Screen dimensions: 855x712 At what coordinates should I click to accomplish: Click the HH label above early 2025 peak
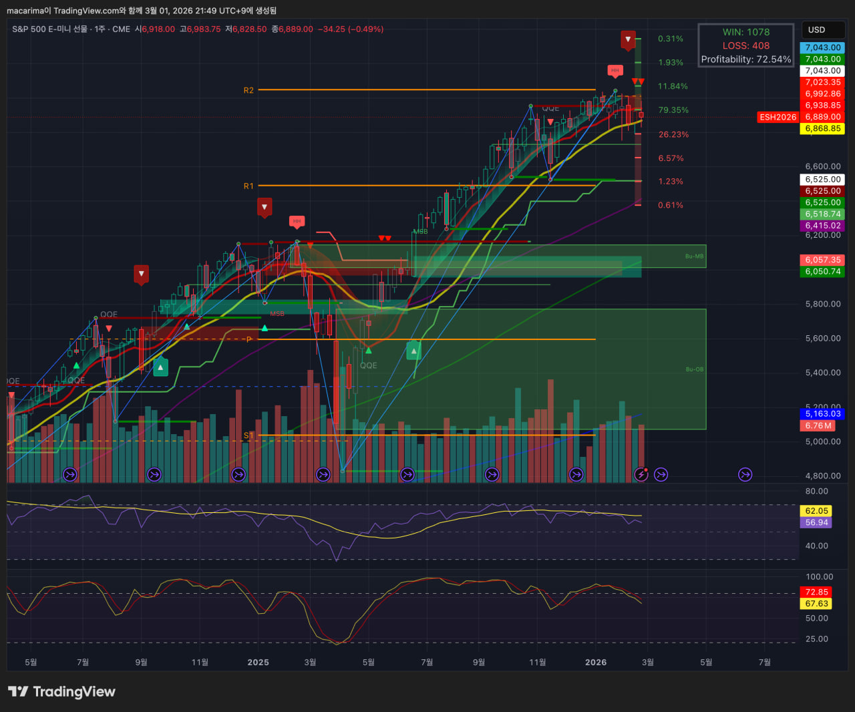pyautogui.click(x=297, y=221)
